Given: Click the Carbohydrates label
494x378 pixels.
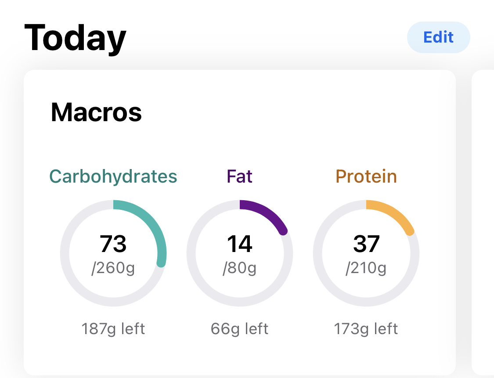Looking at the screenshot, I should pos(113,176).
